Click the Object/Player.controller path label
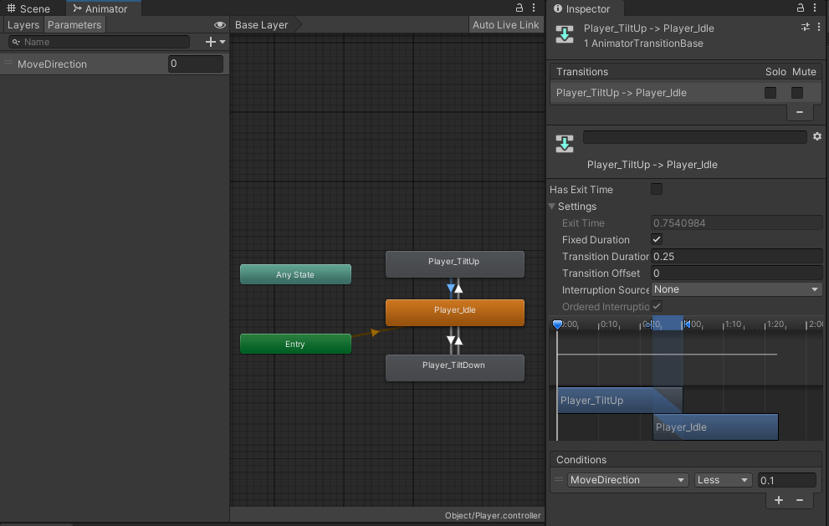 [x=493, y=515]
